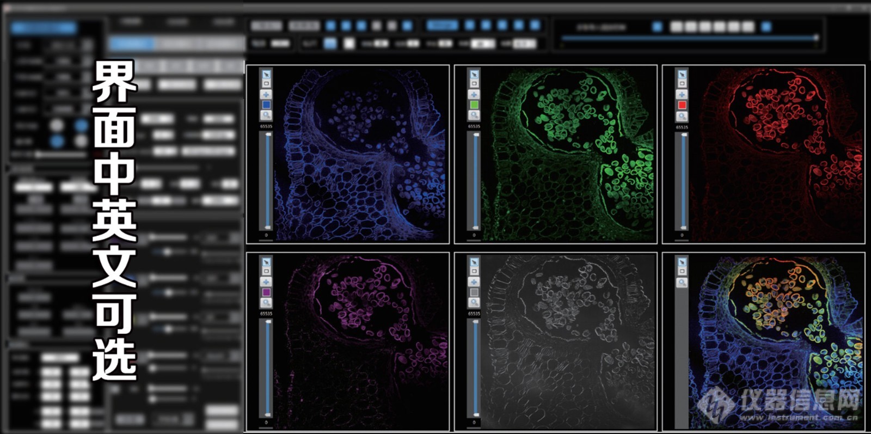Click the magnifier zoom icon in magenta channel panel
This screenshot has width=871, height=434.
pos(266,302)
